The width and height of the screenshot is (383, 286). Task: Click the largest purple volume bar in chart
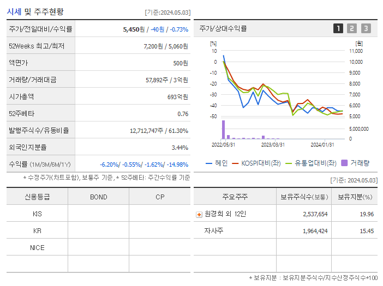pos(223,130)
